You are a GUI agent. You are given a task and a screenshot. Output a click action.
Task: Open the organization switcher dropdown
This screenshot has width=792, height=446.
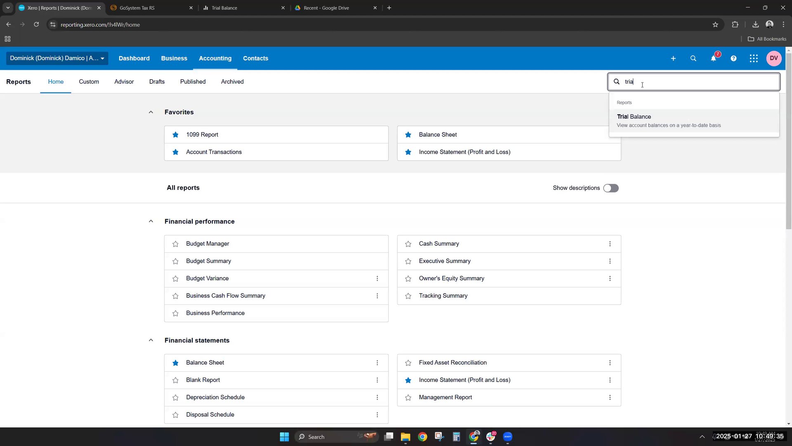pyautogui.click(x=57, y=58)
